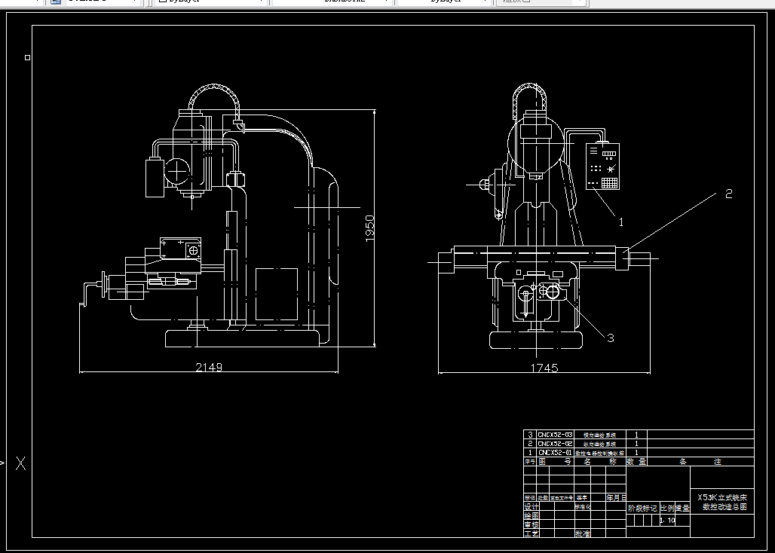The height and width of the screenshot is (553, 775).
Task: Click the 工艺 row label
Action: pyautogui.click(x=531, y=533)
